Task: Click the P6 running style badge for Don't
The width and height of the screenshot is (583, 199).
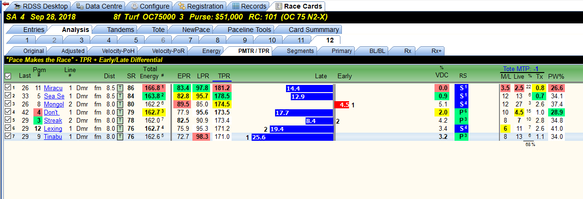Action: click(463, 113)
